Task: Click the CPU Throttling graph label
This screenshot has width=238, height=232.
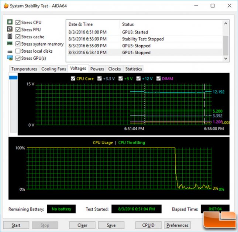Action: click(132, 143)
